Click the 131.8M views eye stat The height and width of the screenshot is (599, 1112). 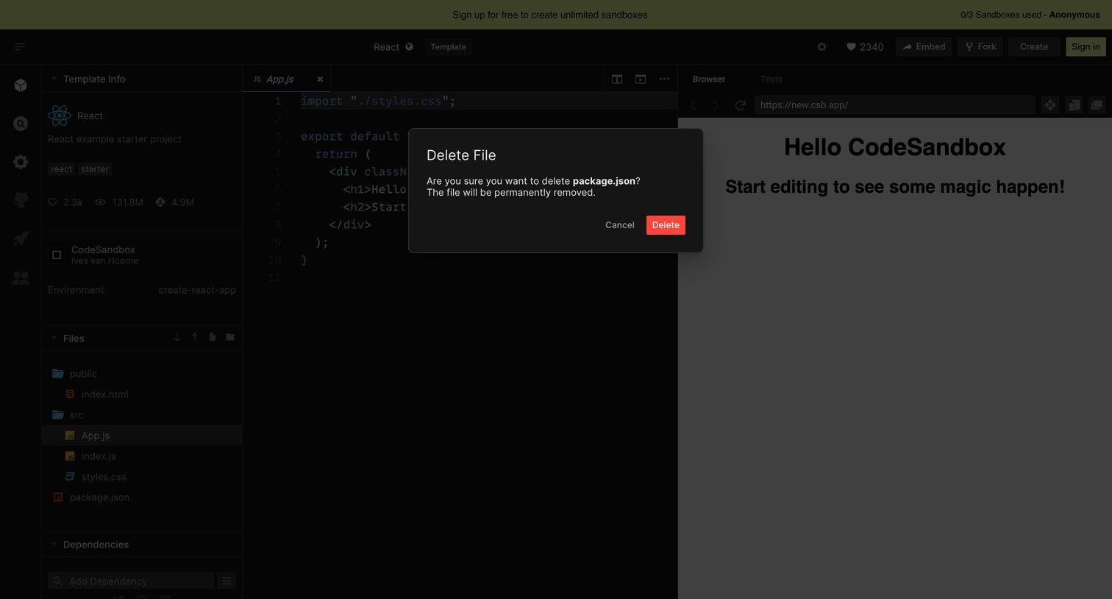pyautogui.click(x=119, y=202)
